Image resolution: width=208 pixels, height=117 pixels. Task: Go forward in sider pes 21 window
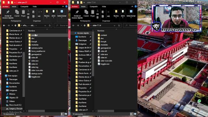pyautogui.click(x=9, y=25)
